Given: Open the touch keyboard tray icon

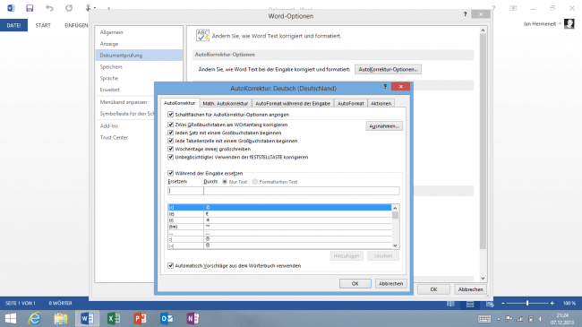Looking at the screenshot, I should 484,318.
